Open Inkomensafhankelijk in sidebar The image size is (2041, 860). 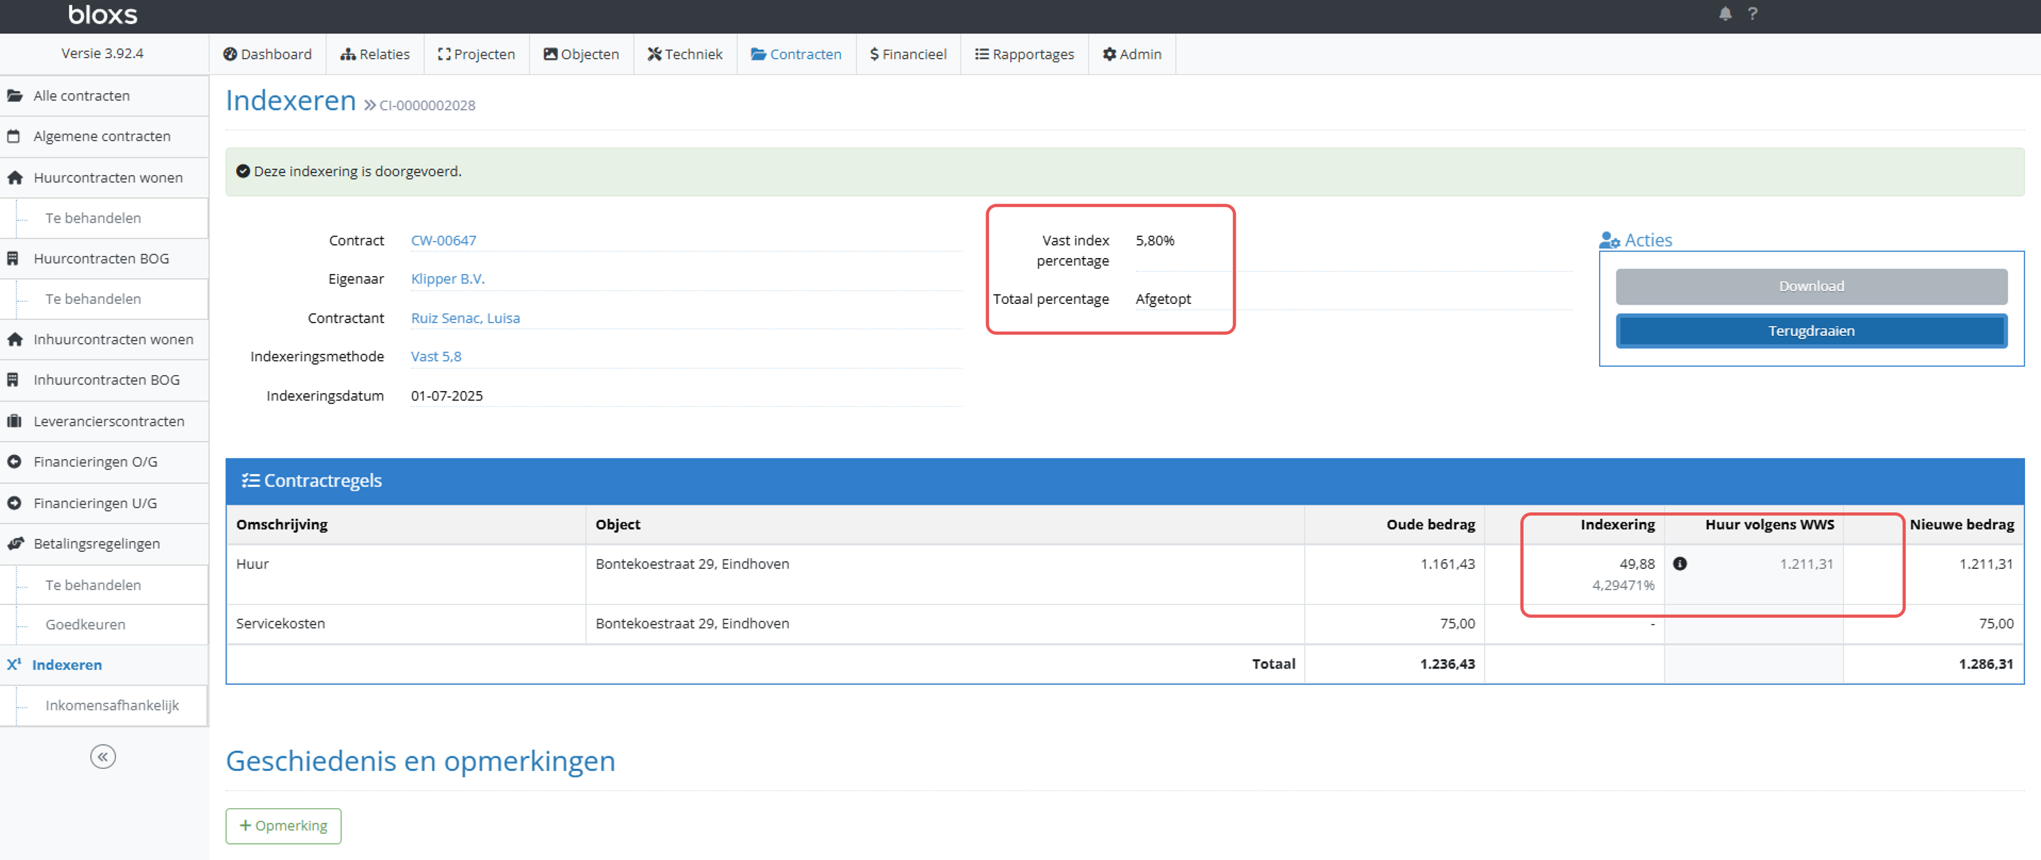pyautogui.click(x=111, y=705)
